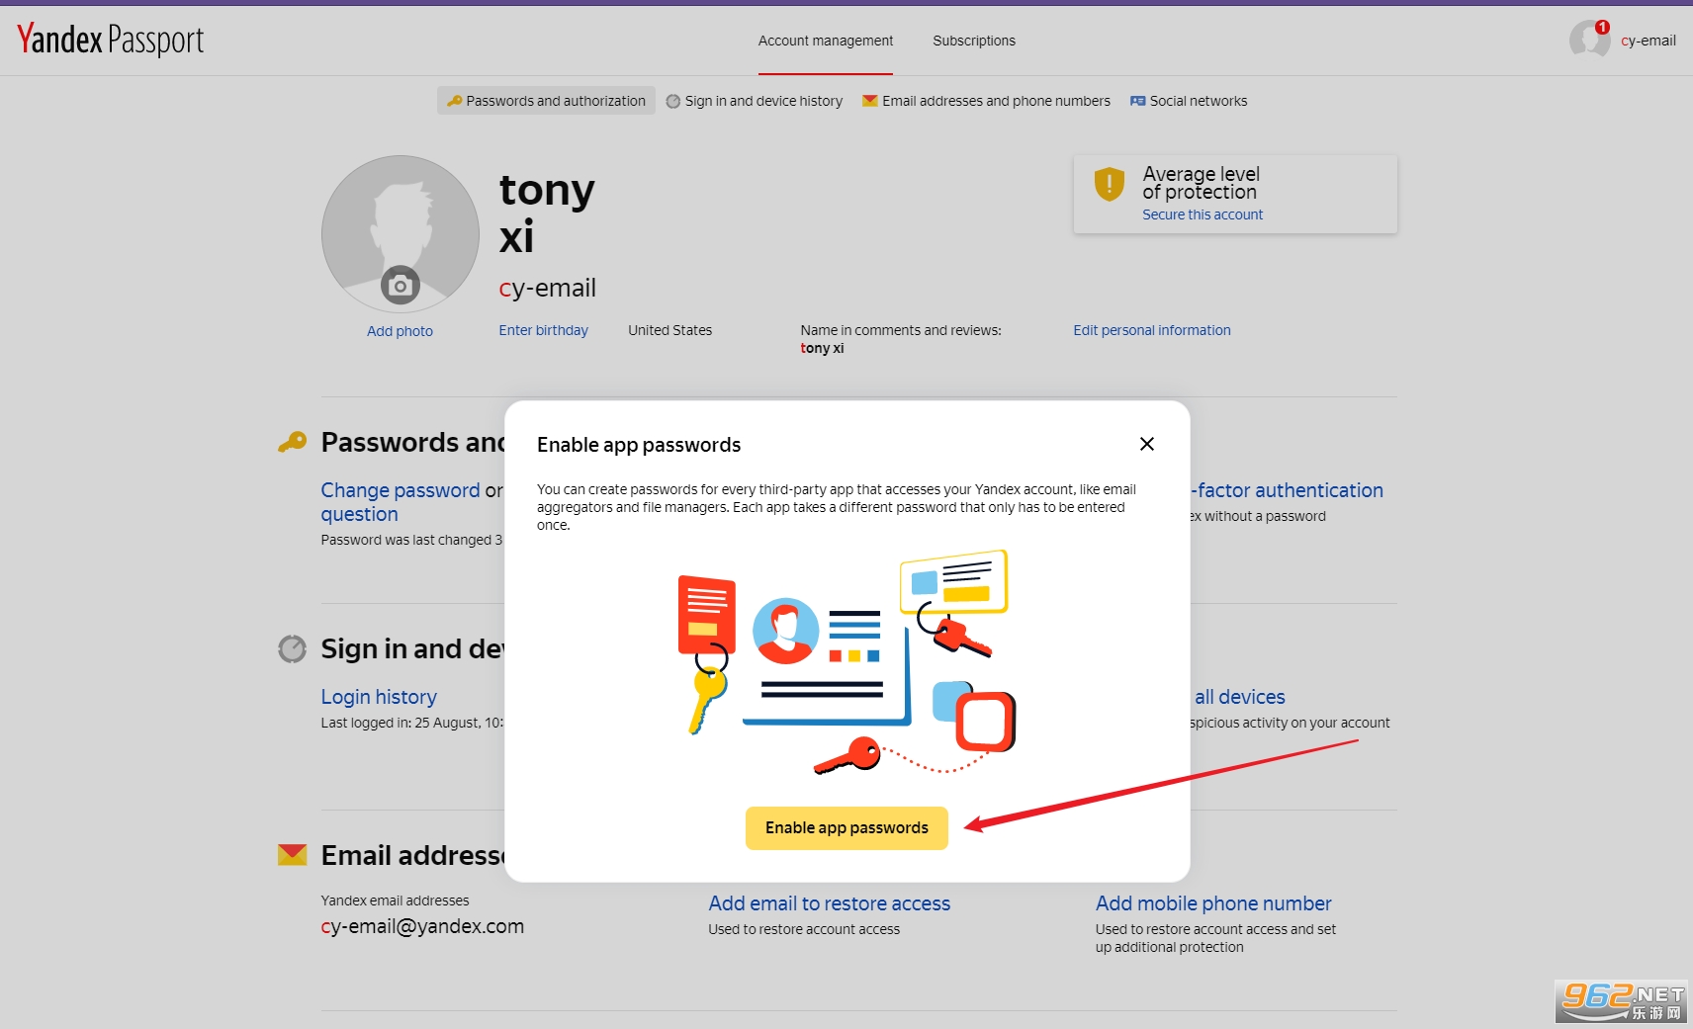Click the clock icon in Sign in history tab

(x=673, y=101)
